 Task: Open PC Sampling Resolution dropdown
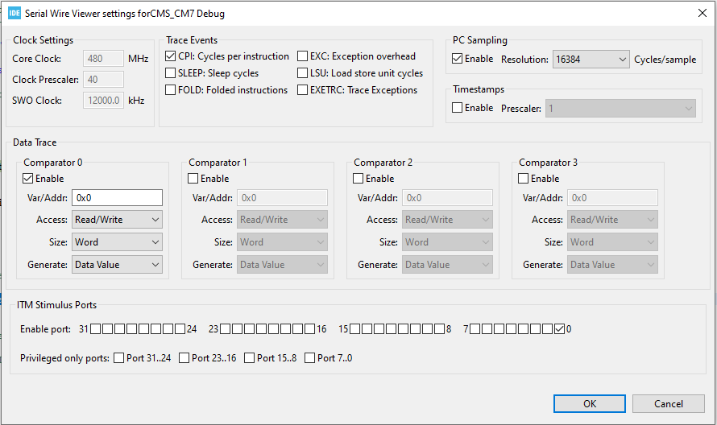590,60
